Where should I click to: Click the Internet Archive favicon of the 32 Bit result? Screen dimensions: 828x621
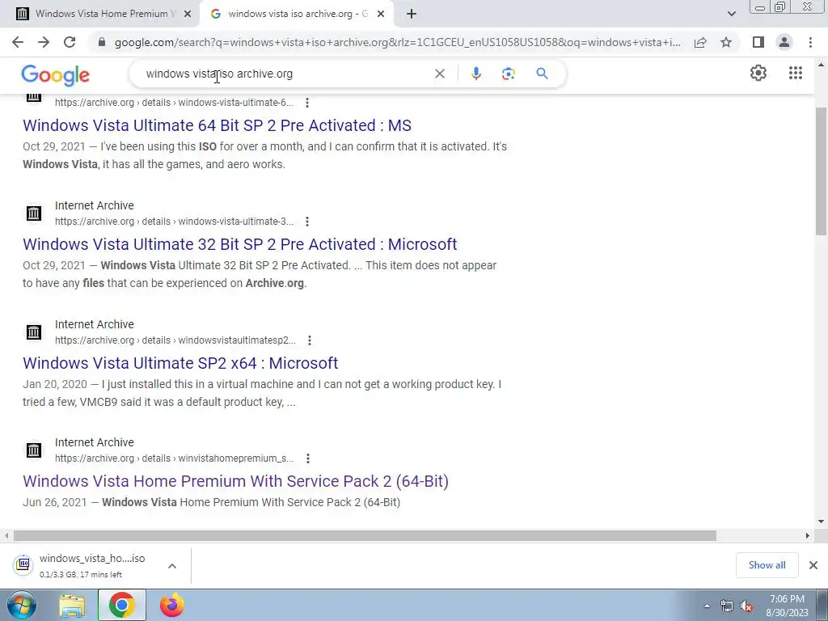34,213
